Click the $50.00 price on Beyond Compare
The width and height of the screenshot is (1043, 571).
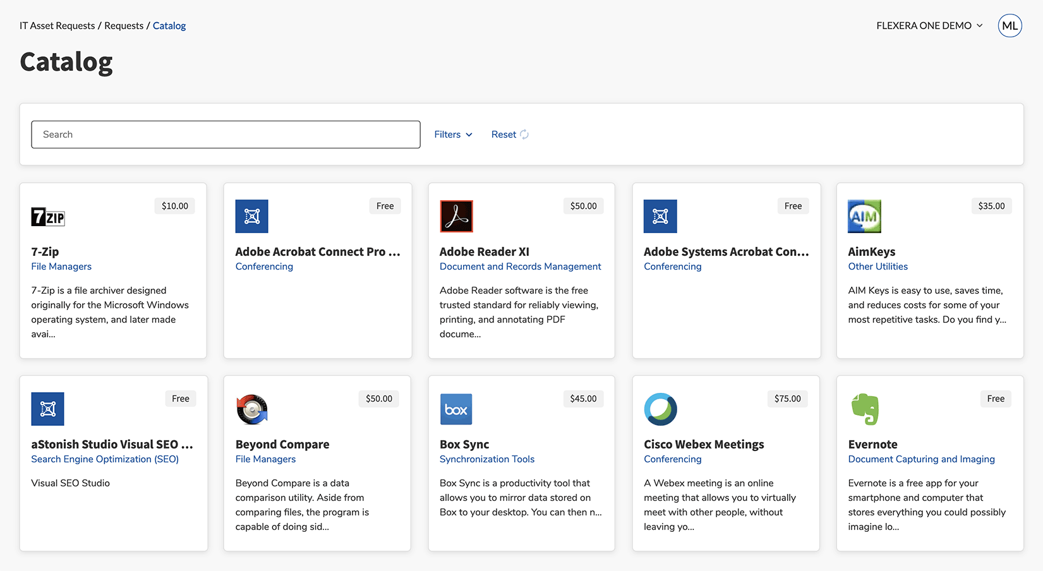click(379, 399)
